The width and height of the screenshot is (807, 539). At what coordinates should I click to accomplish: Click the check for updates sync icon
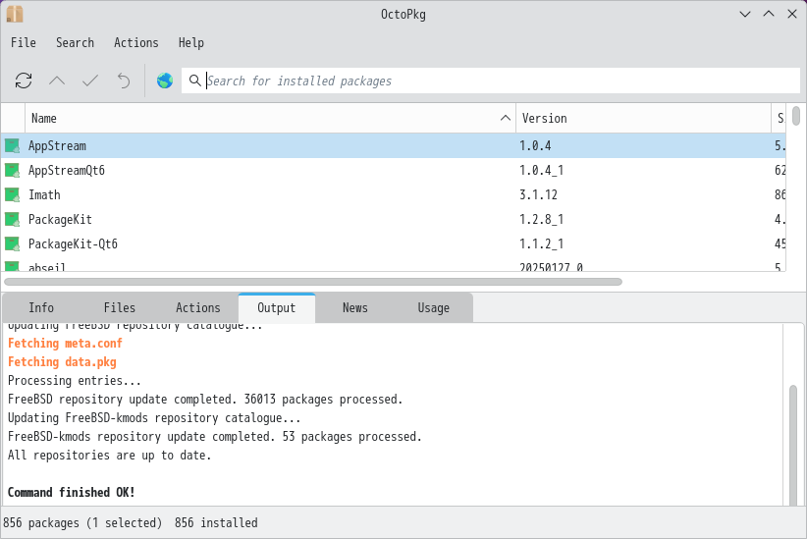pos(24,81)
